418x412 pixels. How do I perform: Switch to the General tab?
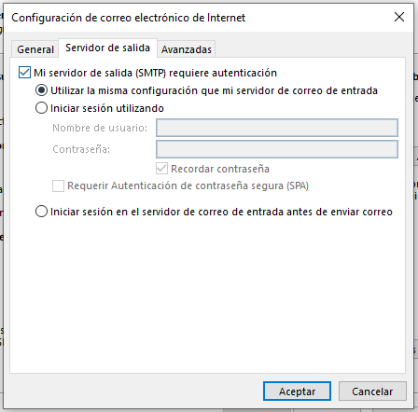pyautogui.click(x=35, y=49)
